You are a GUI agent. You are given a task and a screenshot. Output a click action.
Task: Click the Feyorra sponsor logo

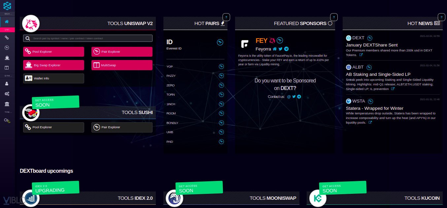pos(245,44)
